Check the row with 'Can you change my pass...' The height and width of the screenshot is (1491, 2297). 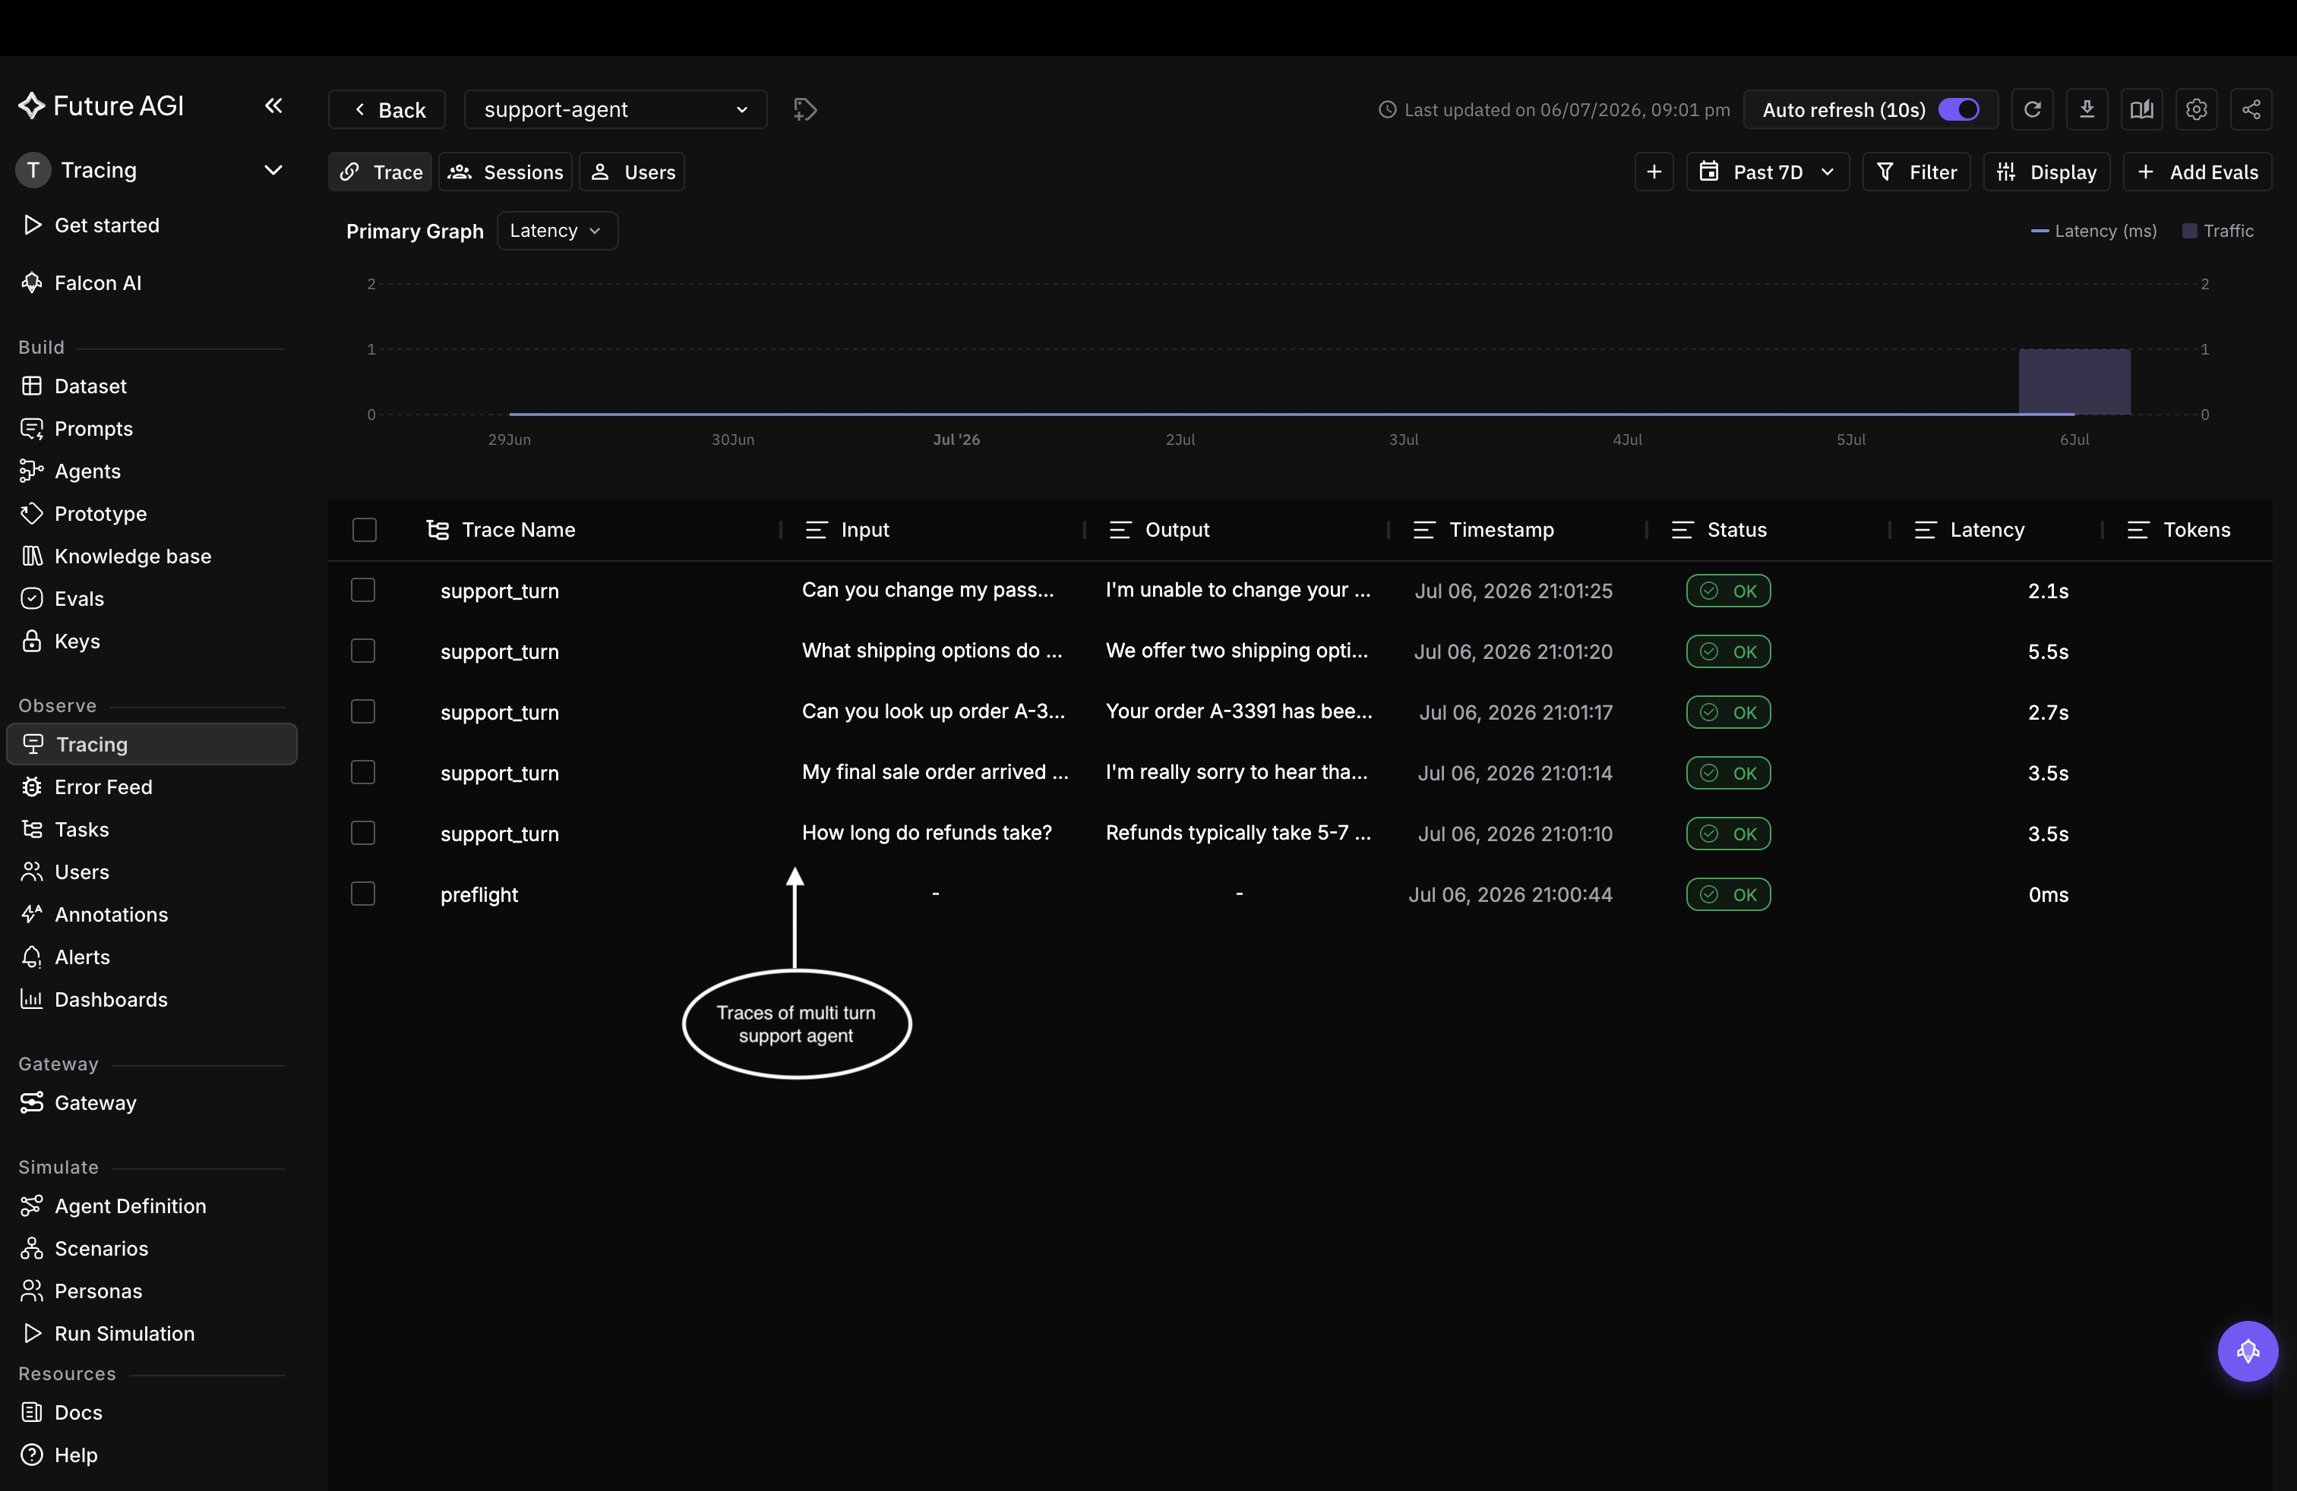(x=363, y=590)
